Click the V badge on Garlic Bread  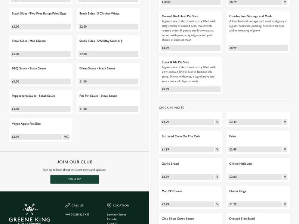[217, 177]
